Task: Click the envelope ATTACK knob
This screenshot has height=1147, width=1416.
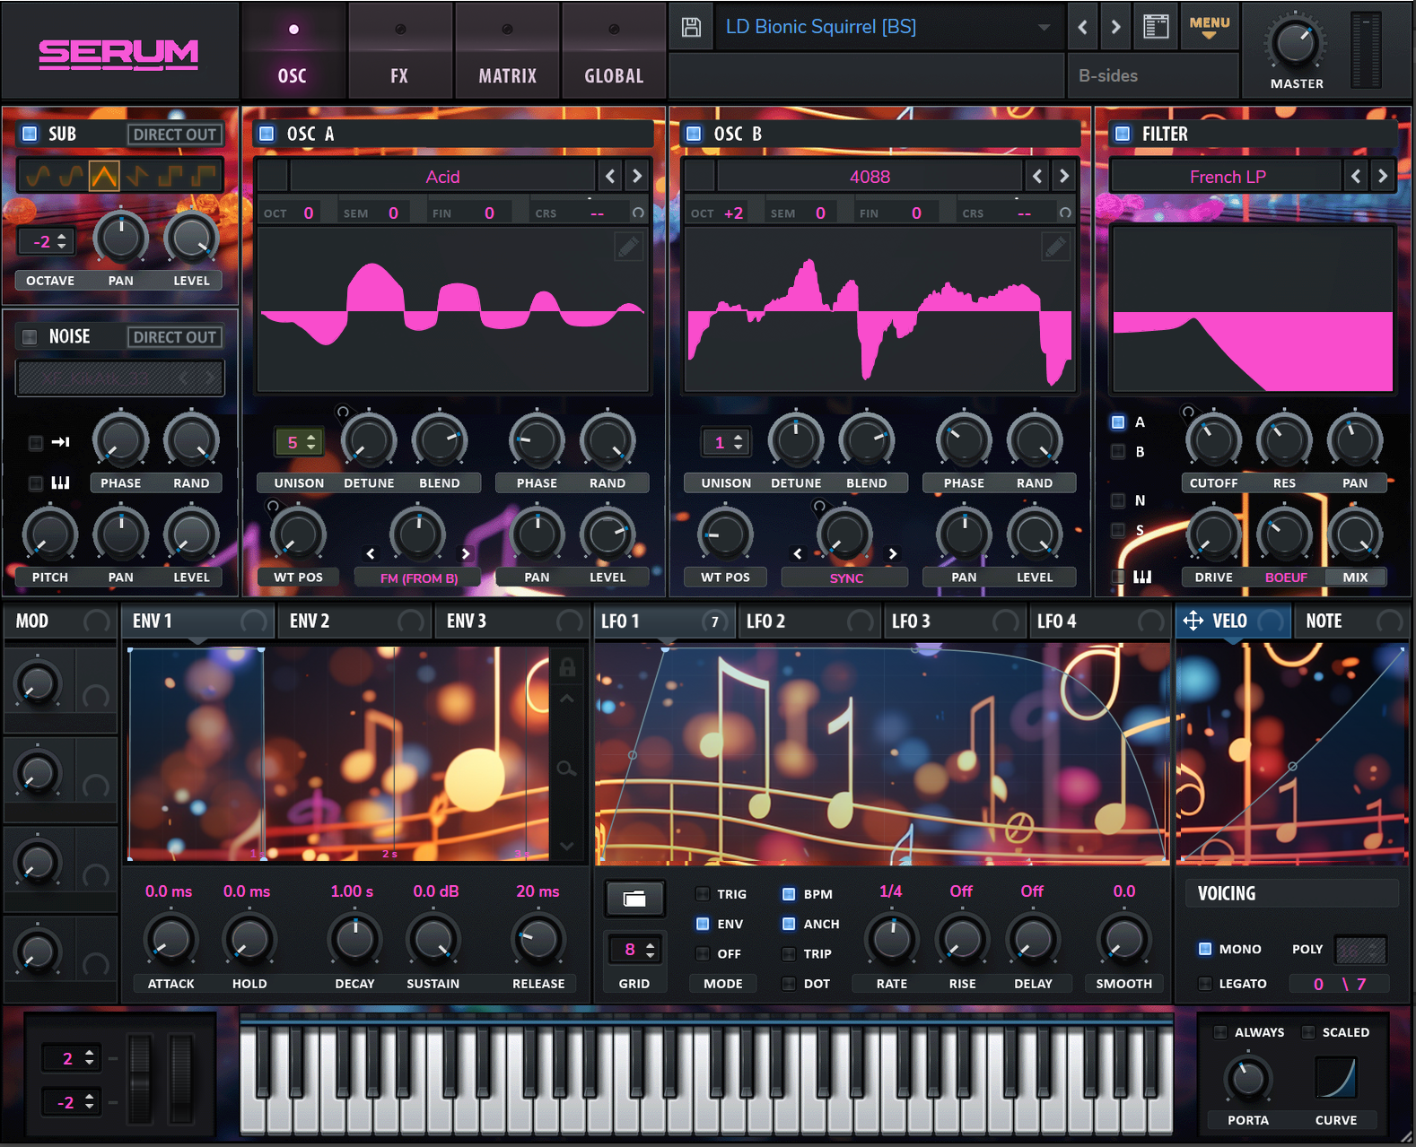Action: tap(170, 940)
